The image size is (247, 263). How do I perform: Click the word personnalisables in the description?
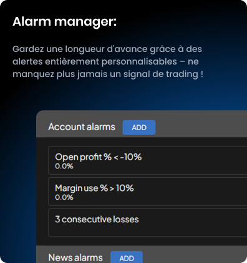pyautogui.click(x=139, y=62)
